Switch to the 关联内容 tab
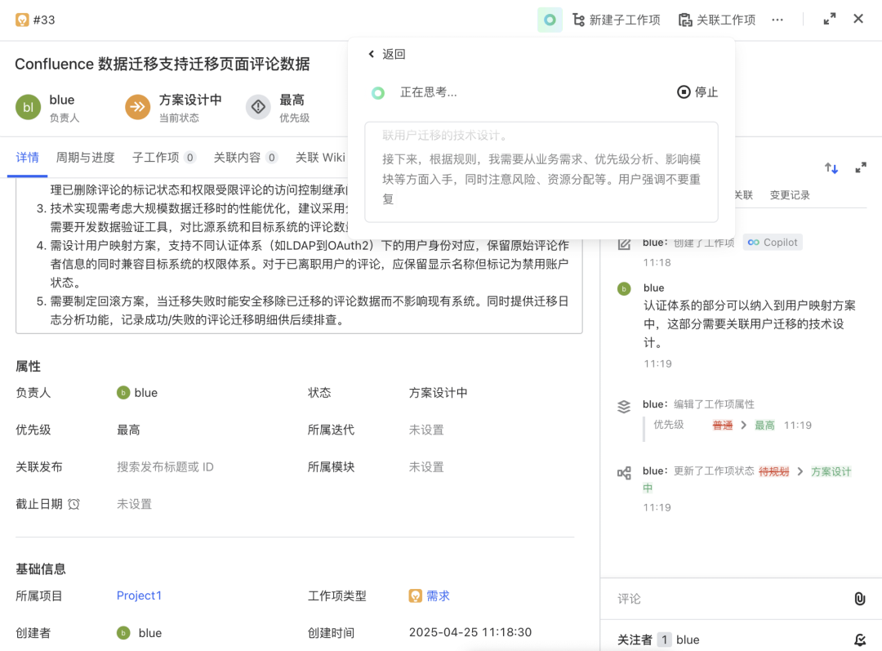 click(245, 158)
